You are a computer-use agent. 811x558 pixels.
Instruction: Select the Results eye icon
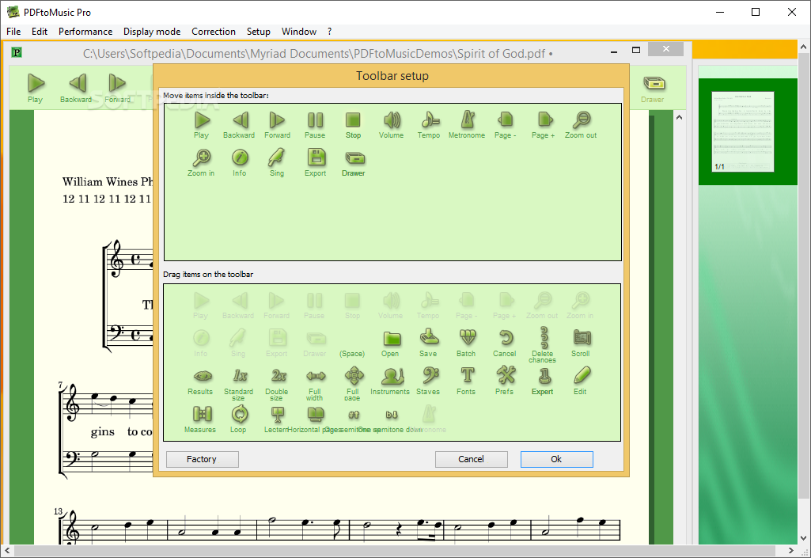point(203,376)
